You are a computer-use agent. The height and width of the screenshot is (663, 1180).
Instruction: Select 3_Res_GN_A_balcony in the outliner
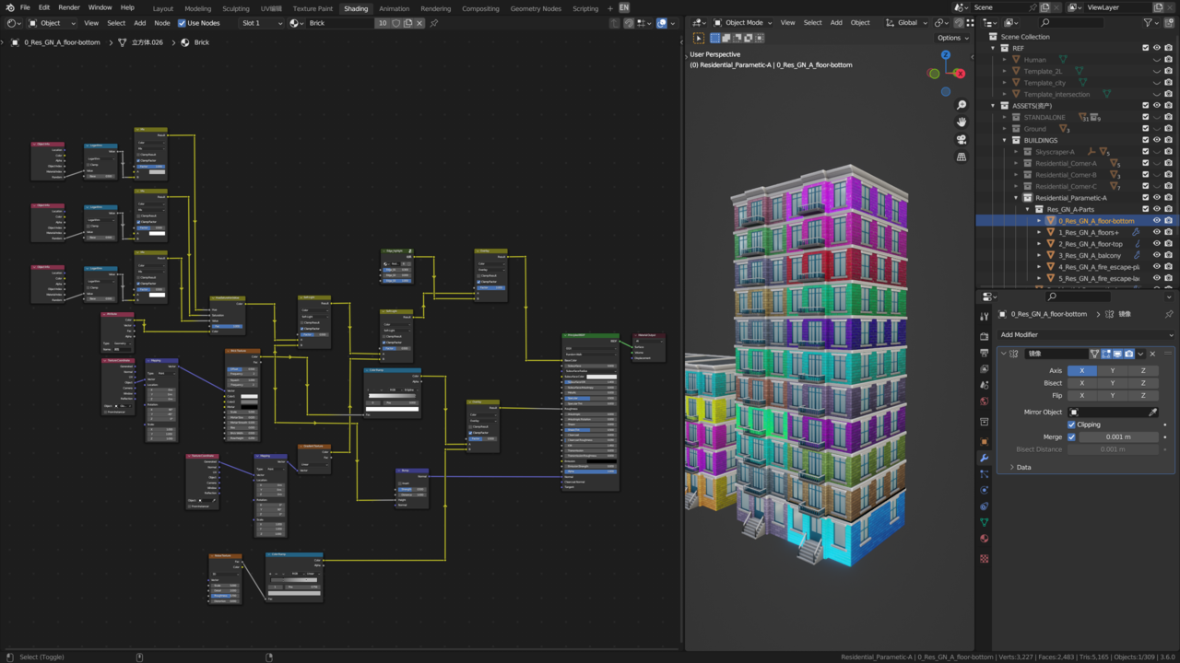[x=1090, y=255]
